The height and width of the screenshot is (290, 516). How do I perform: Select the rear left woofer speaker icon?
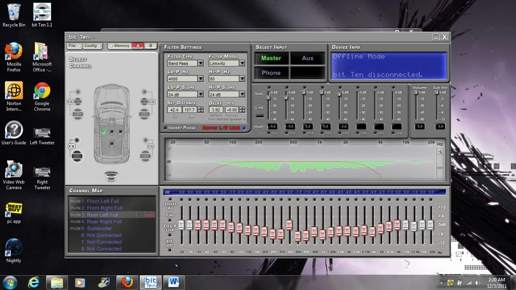(77, 155)
